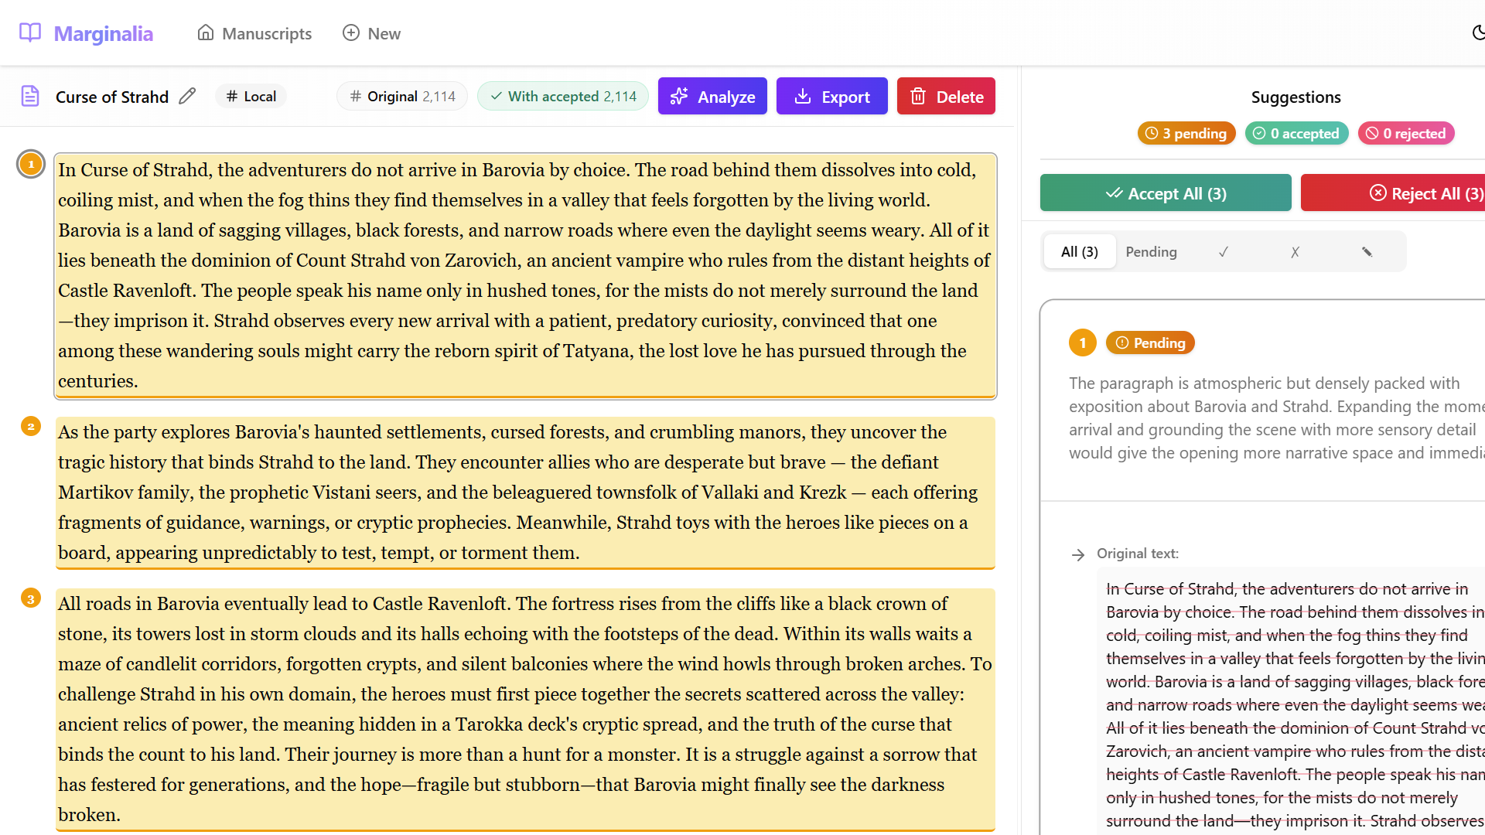Switch to All (3) tab
Viewport: 1485px width, 835px height.
point(1080,251)
